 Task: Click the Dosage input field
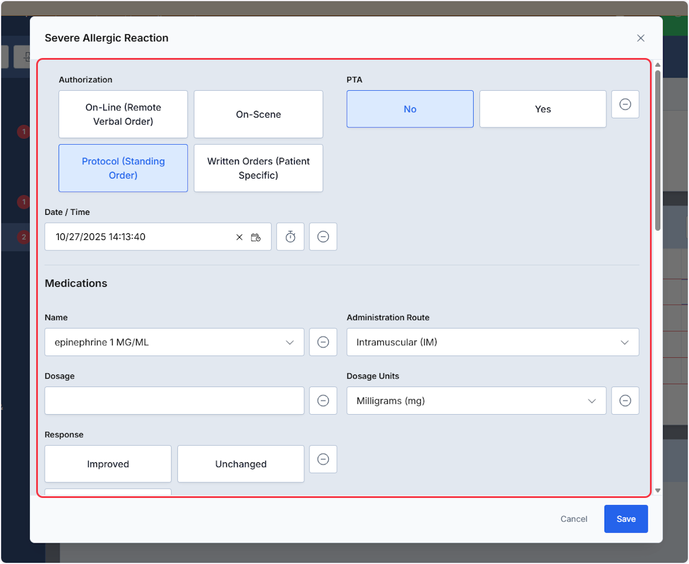[x=175, y=401]
